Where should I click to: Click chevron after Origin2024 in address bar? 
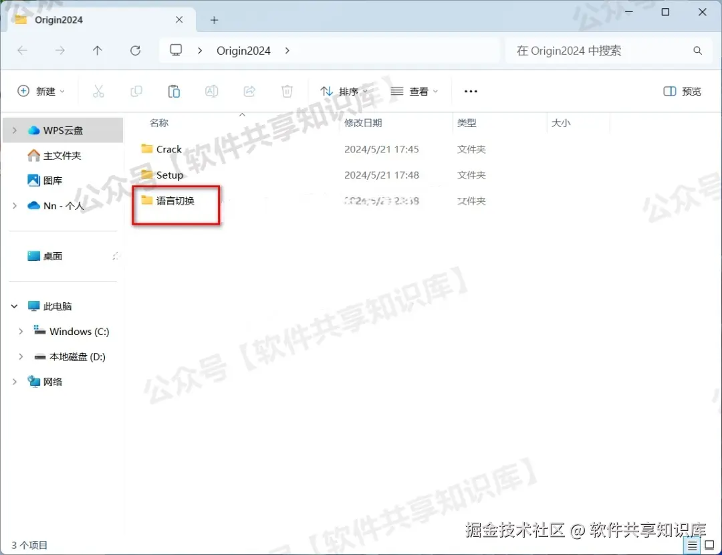coord(287,51)
